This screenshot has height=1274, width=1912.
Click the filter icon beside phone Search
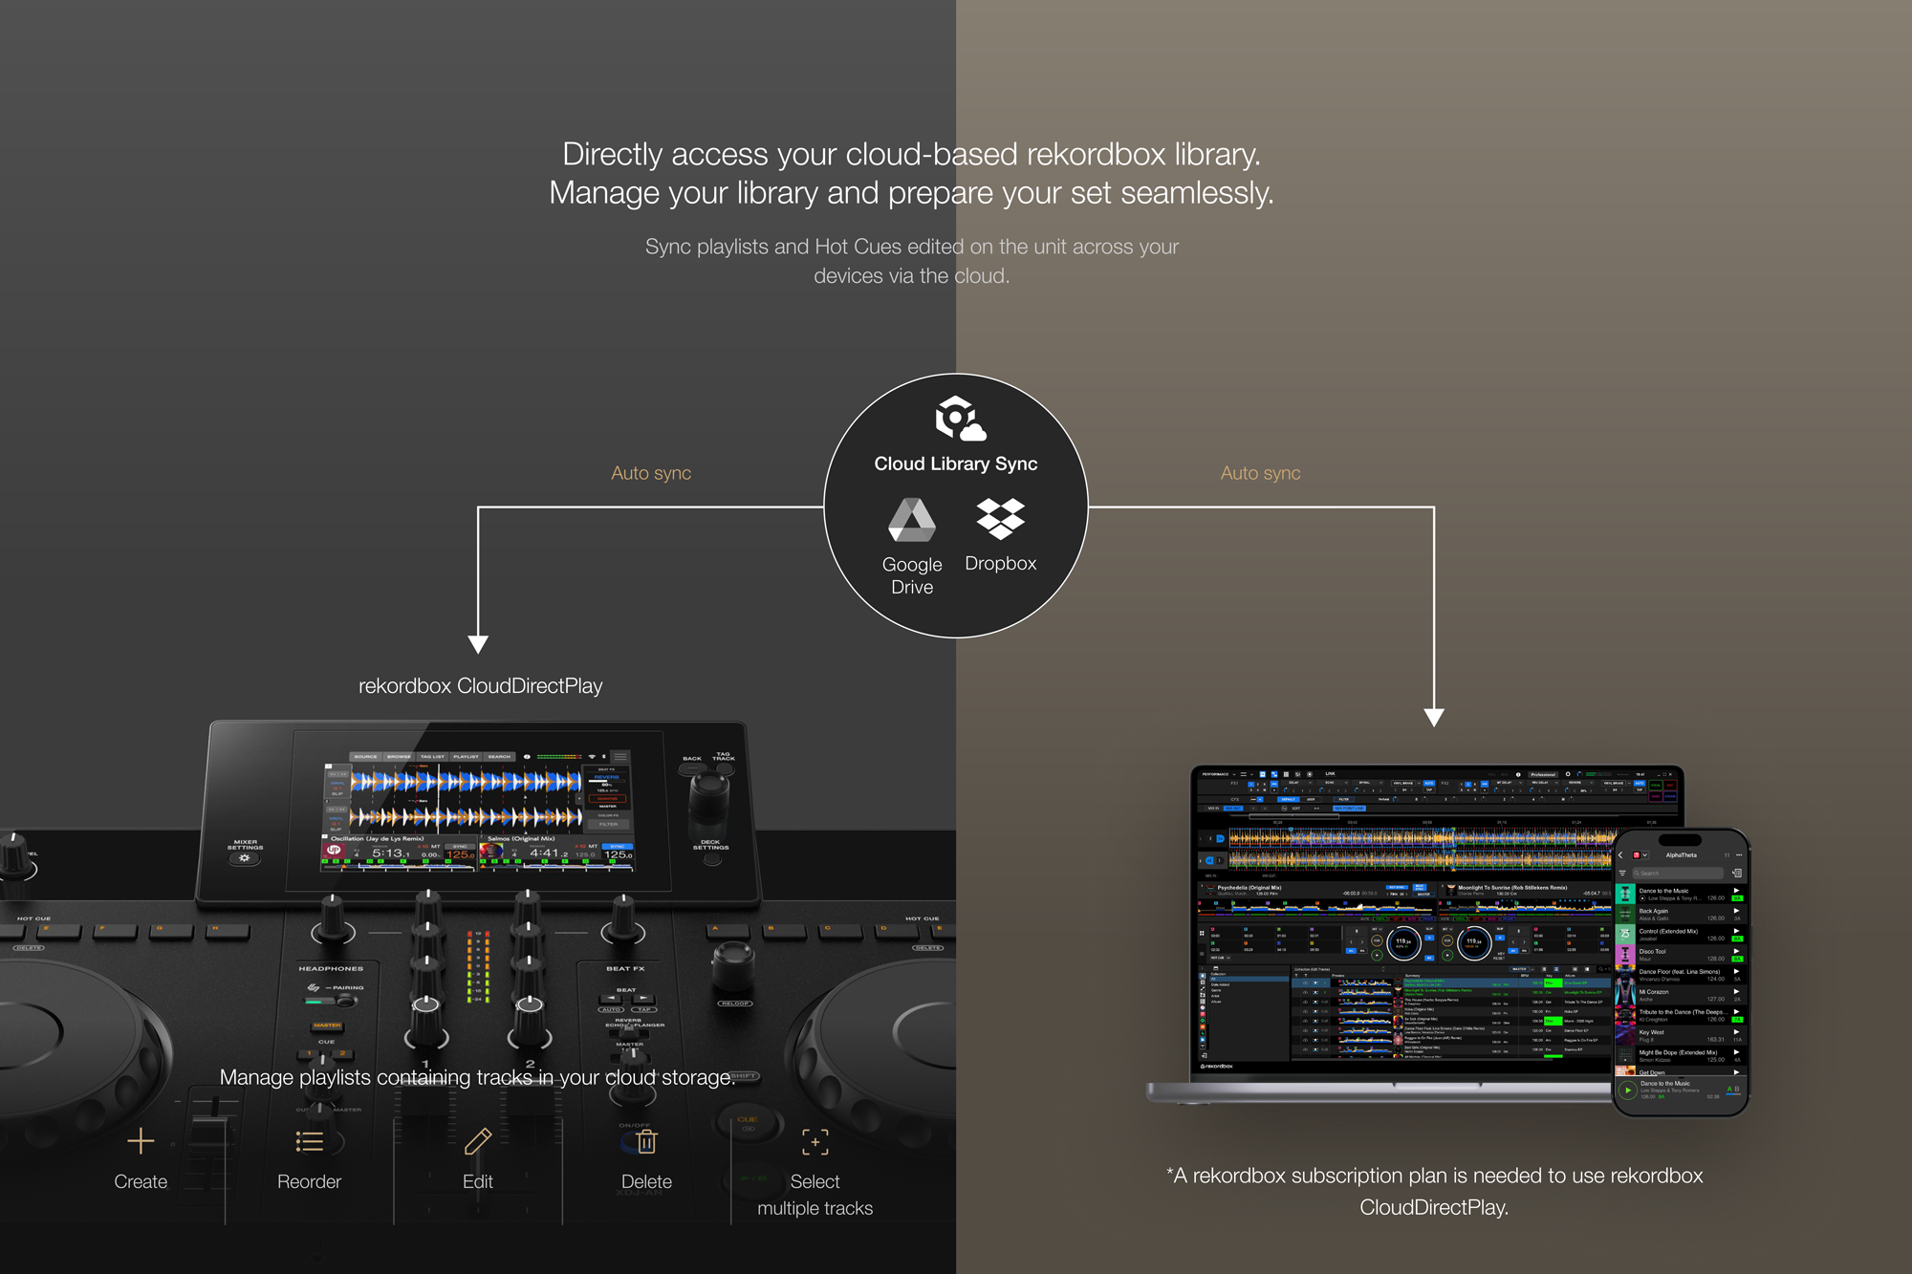(x=1622, y=874)
